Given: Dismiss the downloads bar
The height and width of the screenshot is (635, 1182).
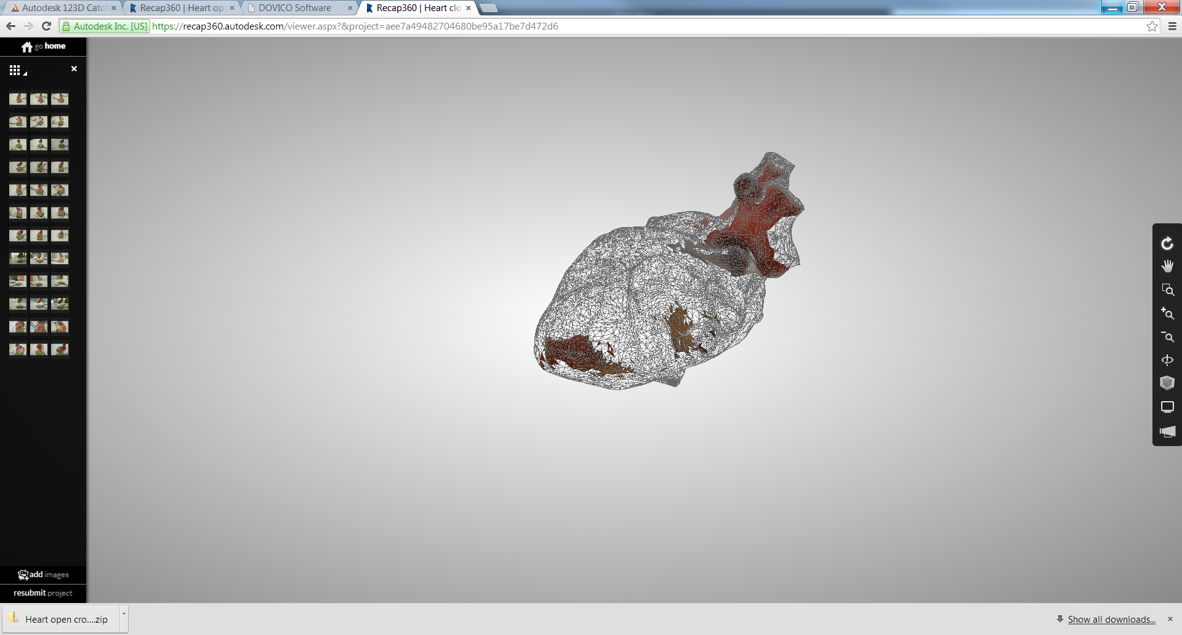Looking at the screenshot, I should (x=1170, y=619).
